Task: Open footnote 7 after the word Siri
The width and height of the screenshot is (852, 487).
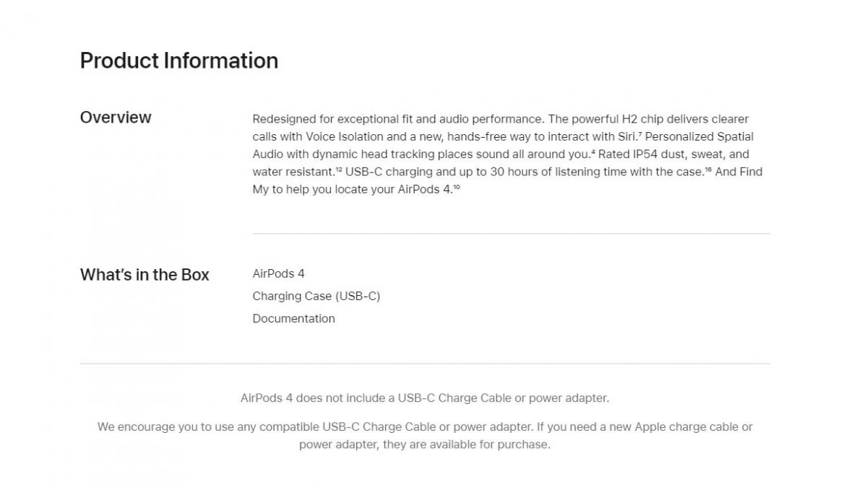Action: pyautogui.click(x=640, y=133)
